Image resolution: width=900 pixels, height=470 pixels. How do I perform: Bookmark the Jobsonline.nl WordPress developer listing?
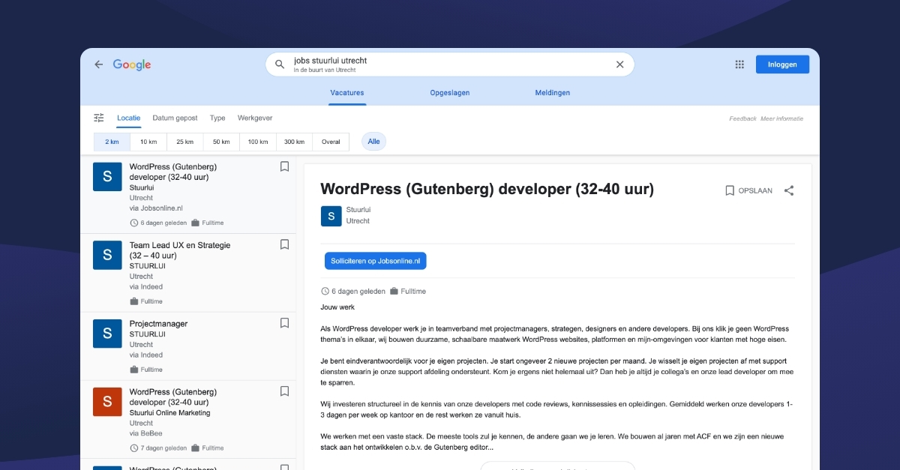tap(284, 166)
